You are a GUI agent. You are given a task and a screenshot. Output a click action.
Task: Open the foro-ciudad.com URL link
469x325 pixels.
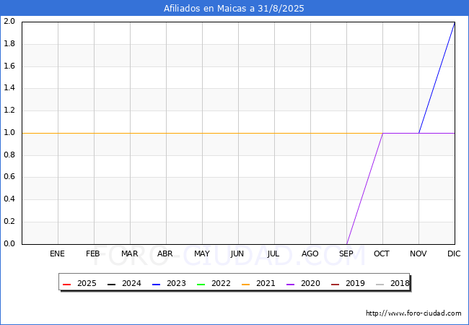[x=413, y=313]
